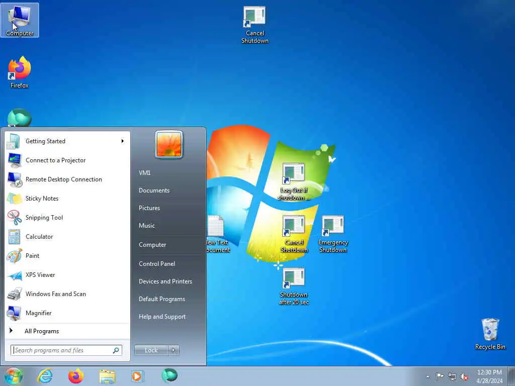Open the teal round app on taskbar
The image size is (515, 386).
coord(169,375)
